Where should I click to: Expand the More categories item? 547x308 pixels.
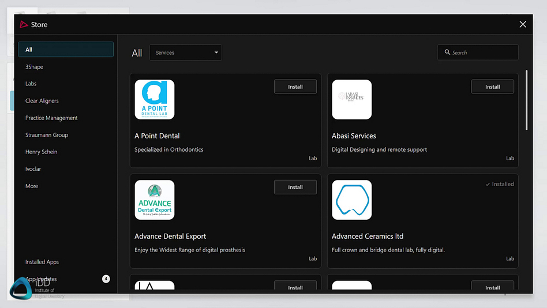pos(32,186)
